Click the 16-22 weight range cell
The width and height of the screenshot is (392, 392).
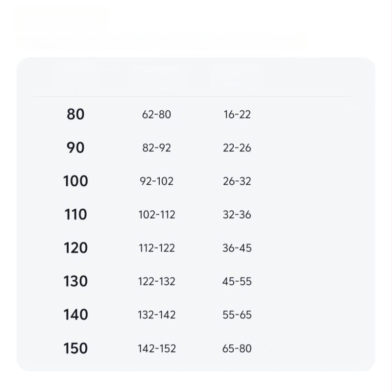click(237, 115)
